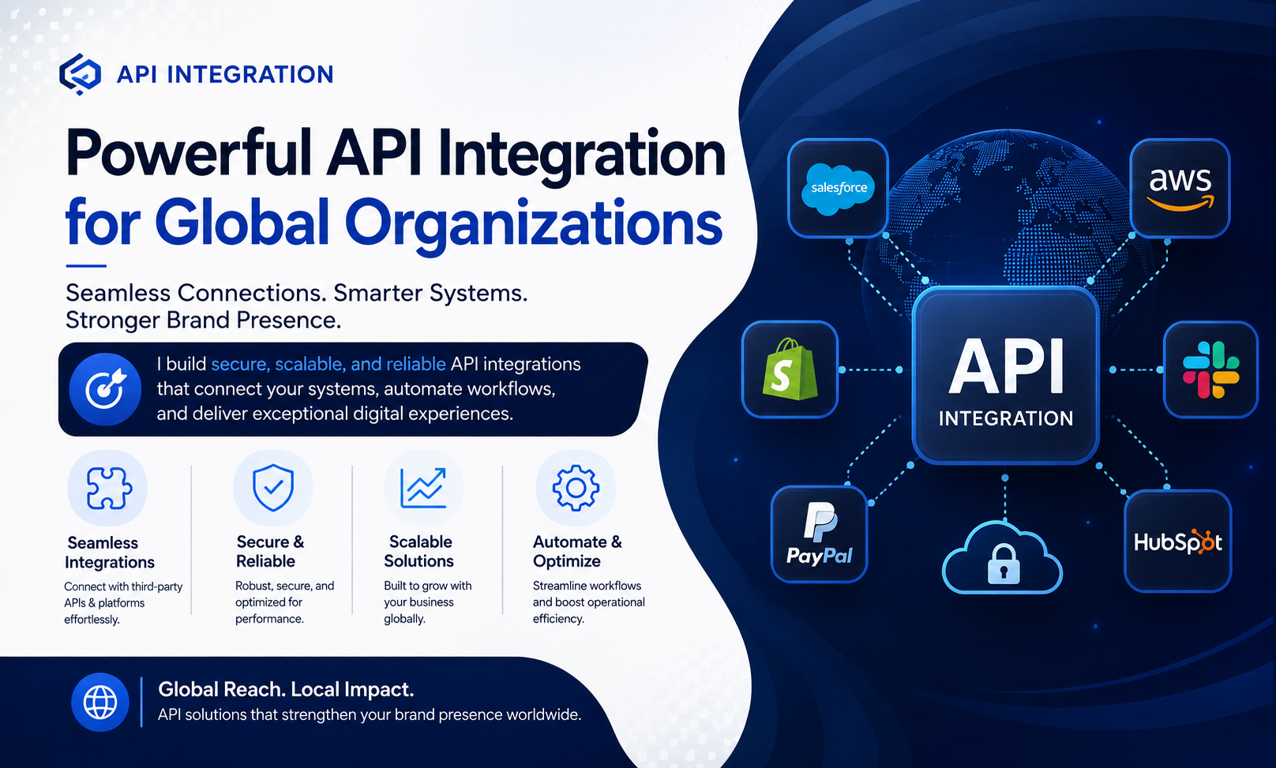1276x768 pixels.
Task: Click the globe icon in footer banner
Action: [100, 702]
